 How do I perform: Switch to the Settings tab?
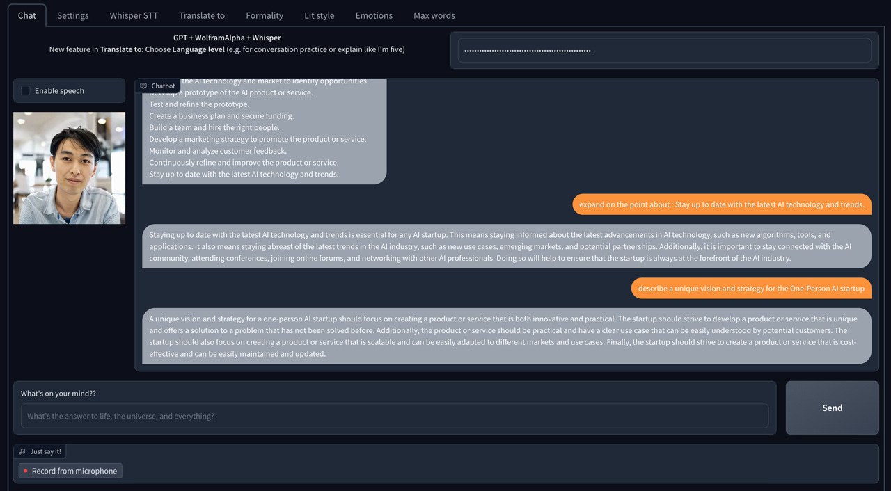click(x=72, y=15)
